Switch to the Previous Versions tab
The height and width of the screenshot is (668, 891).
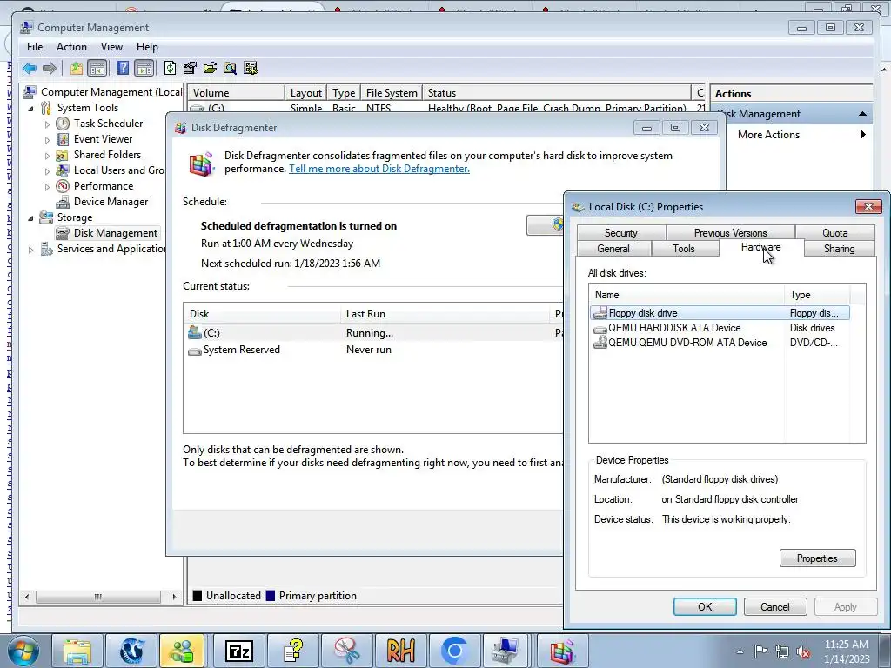pos(730,233)
